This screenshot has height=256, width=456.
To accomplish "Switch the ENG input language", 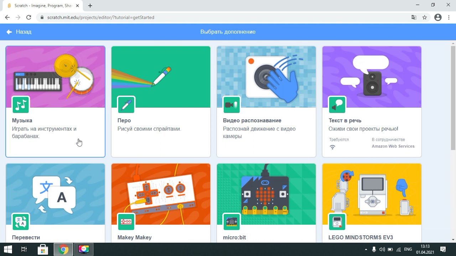I will 408,249.
